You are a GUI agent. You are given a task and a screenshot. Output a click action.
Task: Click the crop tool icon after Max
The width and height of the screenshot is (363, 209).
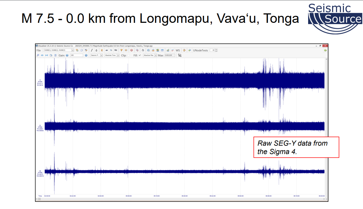[x=180, y=55]
